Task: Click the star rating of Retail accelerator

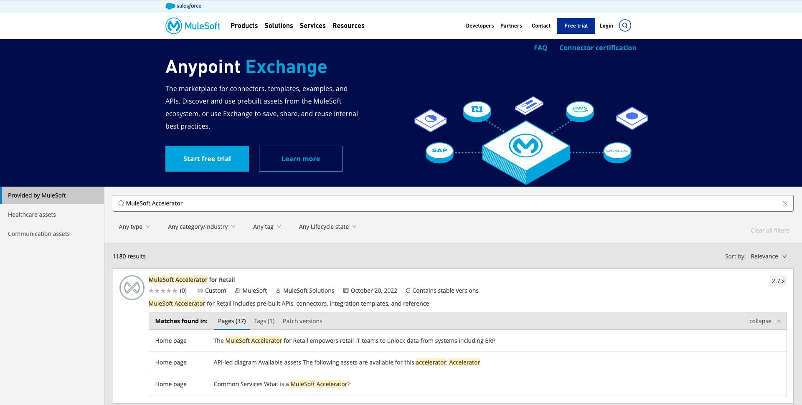Action: click(163, 291)
